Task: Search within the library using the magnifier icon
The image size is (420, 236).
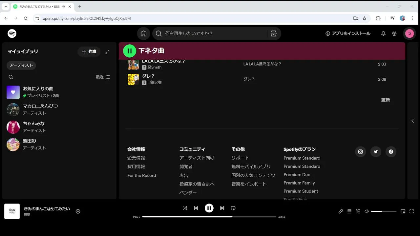Action: (11, 77)
